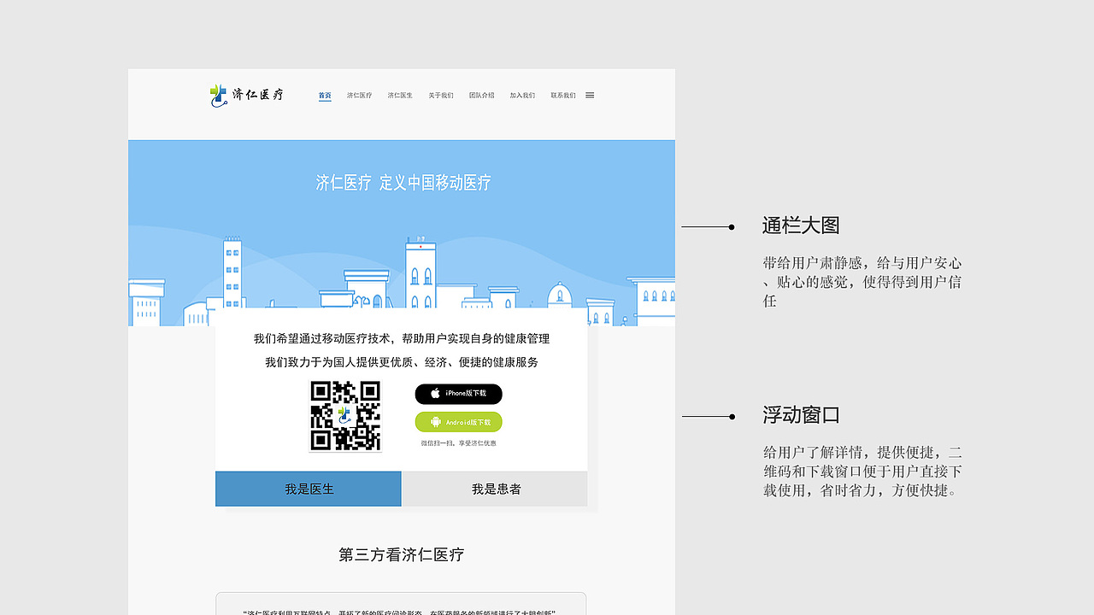
Task: Click the text 微信扫一扫, 享受济仁优惠
Action: (458, 443)
